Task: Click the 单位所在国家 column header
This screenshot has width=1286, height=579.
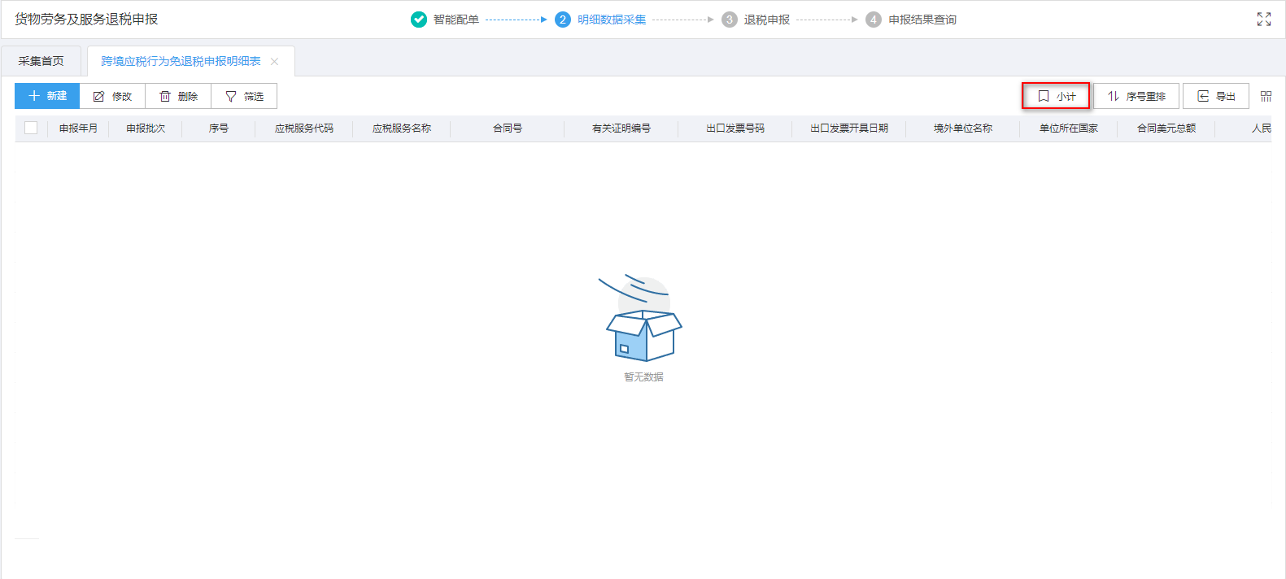Action: 1069,128
